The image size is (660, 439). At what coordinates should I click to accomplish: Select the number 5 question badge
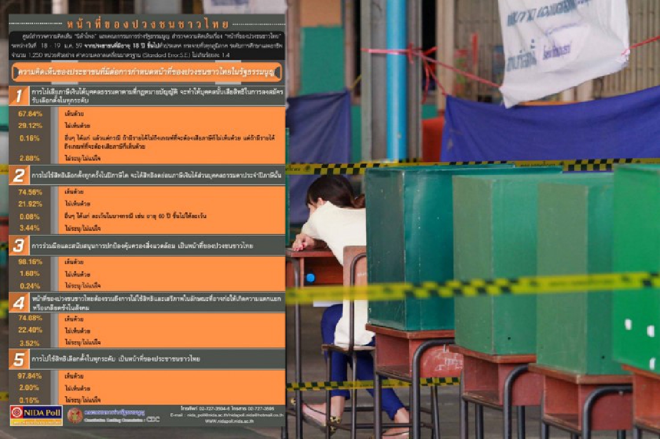coord(19,359)
